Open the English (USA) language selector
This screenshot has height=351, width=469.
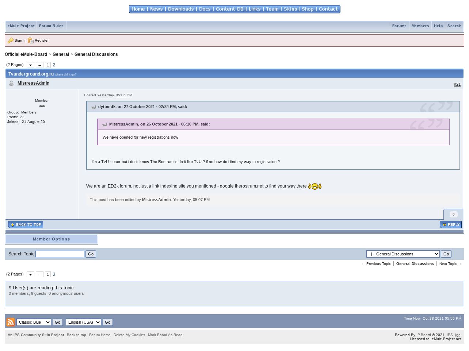pos(83,322)
